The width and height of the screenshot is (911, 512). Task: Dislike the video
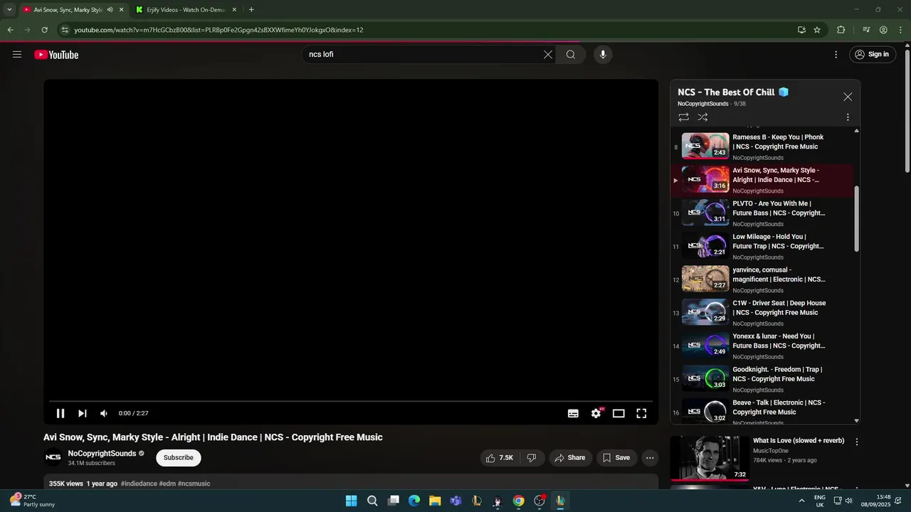tap(532, 458)
